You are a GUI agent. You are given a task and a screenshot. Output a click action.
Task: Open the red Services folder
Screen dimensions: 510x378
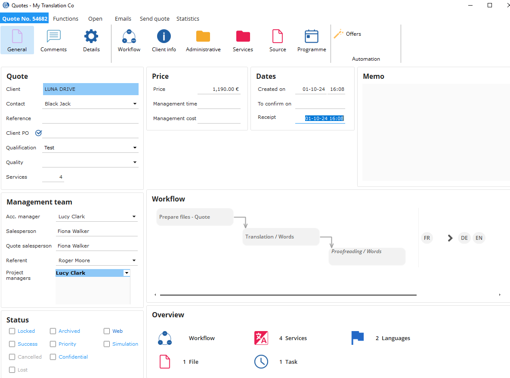tap(243, 37)
